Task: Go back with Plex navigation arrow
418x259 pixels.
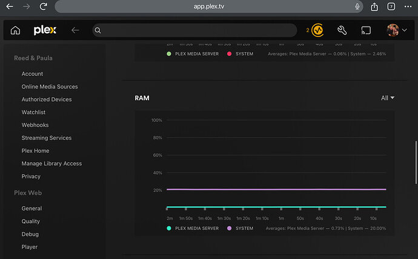Action: tap(75, 30)
